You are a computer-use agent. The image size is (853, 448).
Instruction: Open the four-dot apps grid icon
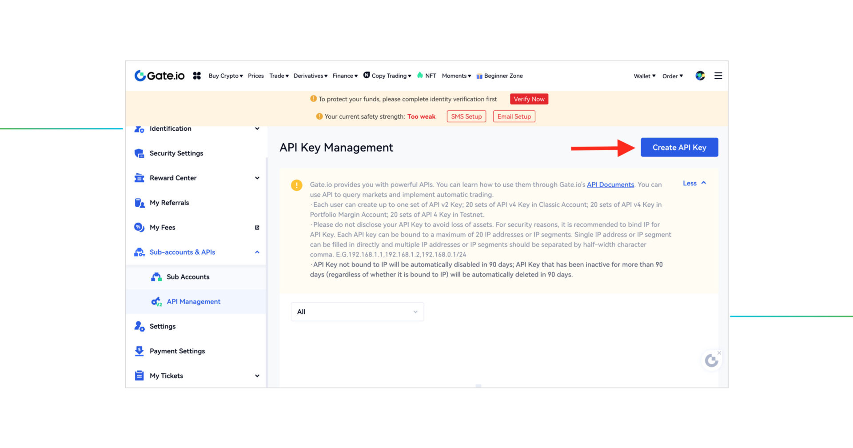pos(197,76)
